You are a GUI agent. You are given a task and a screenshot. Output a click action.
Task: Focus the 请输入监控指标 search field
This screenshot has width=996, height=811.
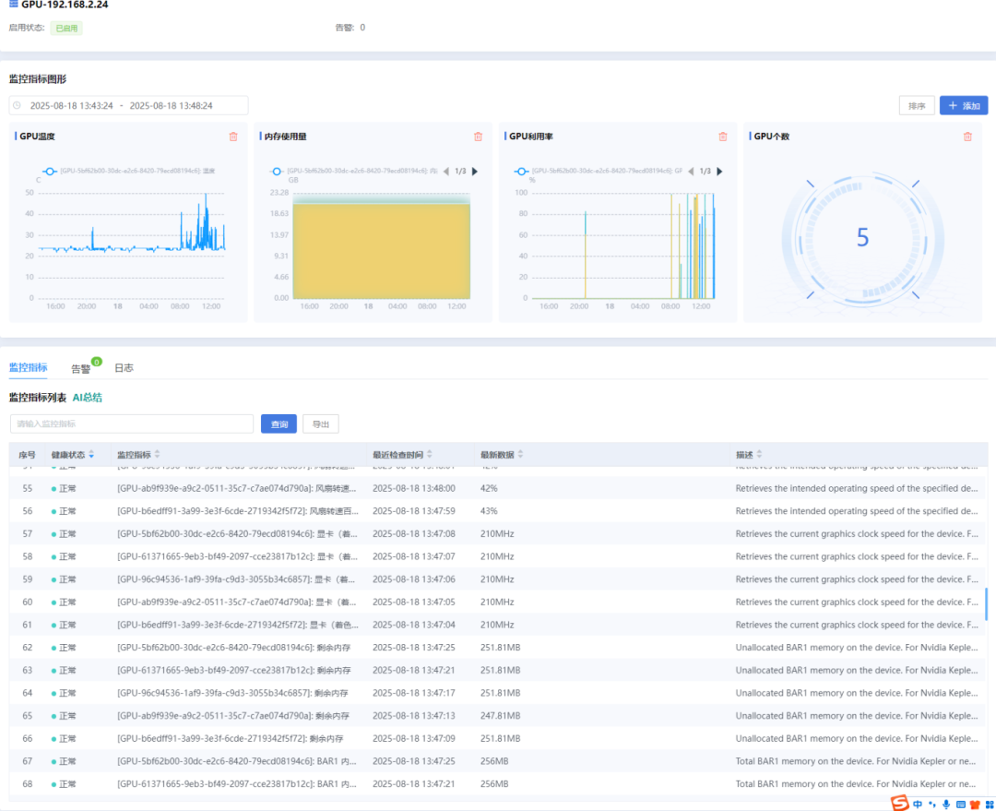click(x=131, y=423)
